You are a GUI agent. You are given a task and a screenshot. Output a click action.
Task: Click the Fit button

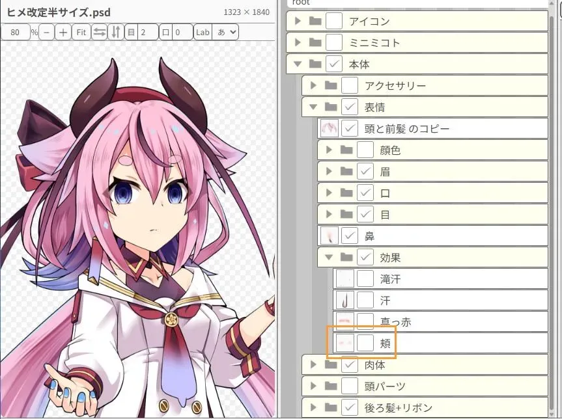pos(81,33)
